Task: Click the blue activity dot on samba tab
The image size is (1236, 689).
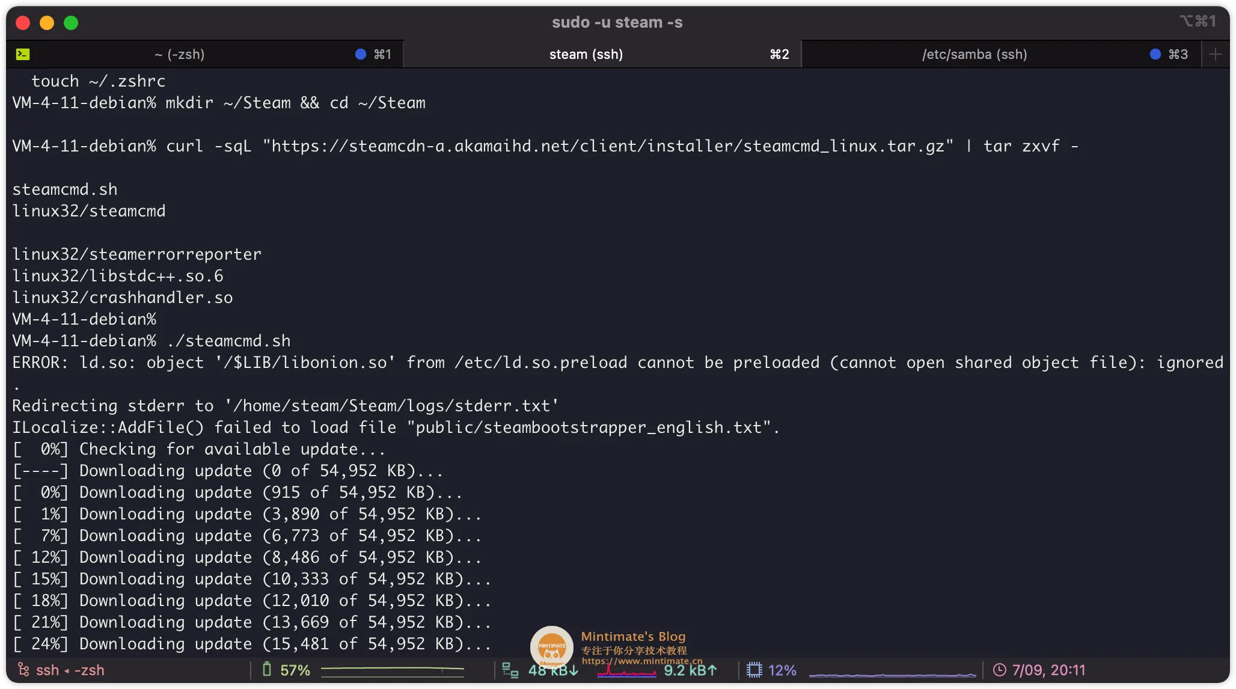Action: click(1155, 54)
